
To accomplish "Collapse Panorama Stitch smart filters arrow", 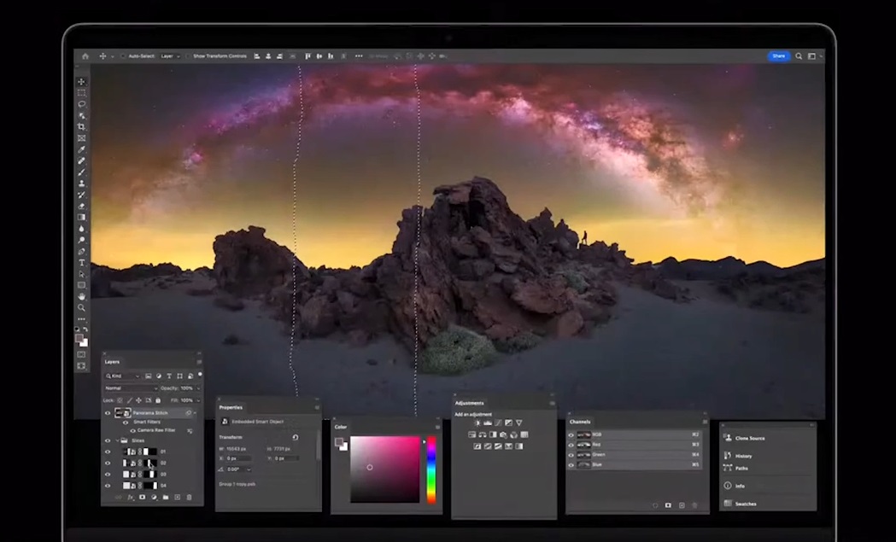I will click(195, 413).
